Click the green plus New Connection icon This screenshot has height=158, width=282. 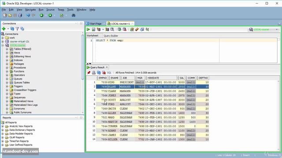[4, 29]
